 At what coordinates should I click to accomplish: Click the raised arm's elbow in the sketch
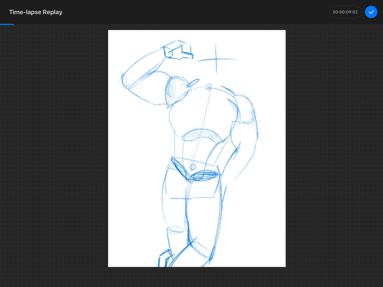pos(125,80)
